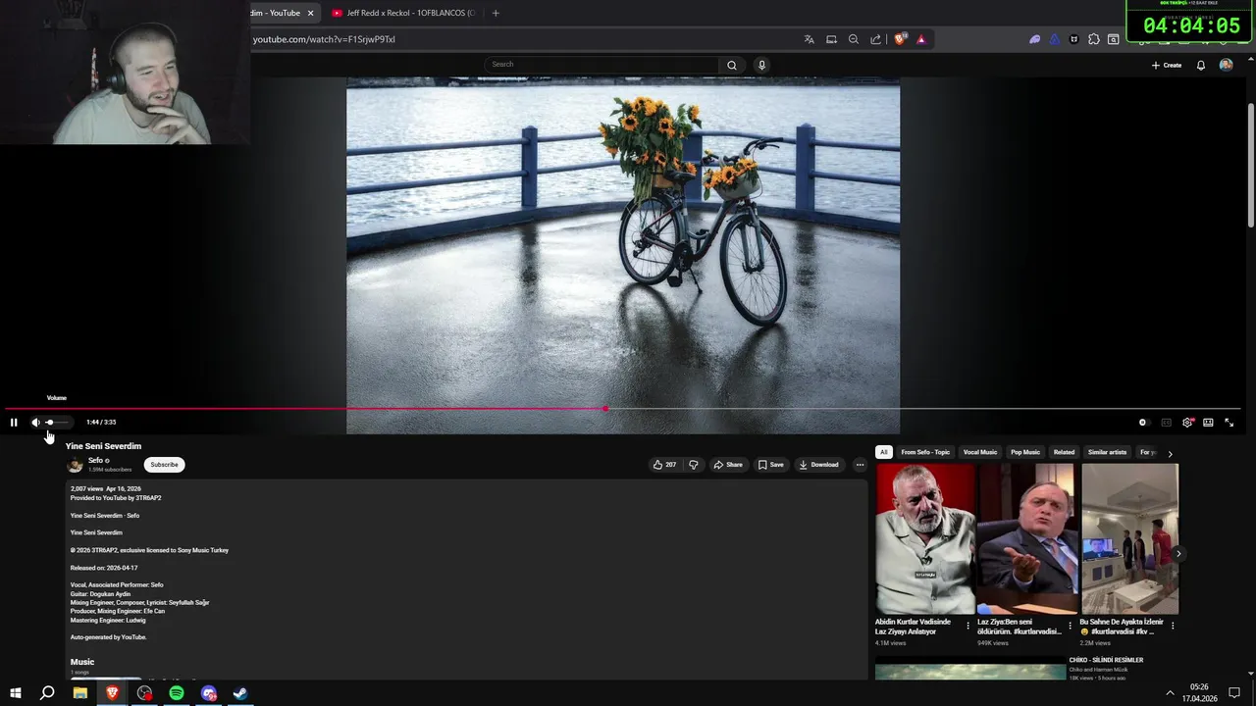Open the player settings gear
The image size is (1256, 706).
tap(1187, 423)
